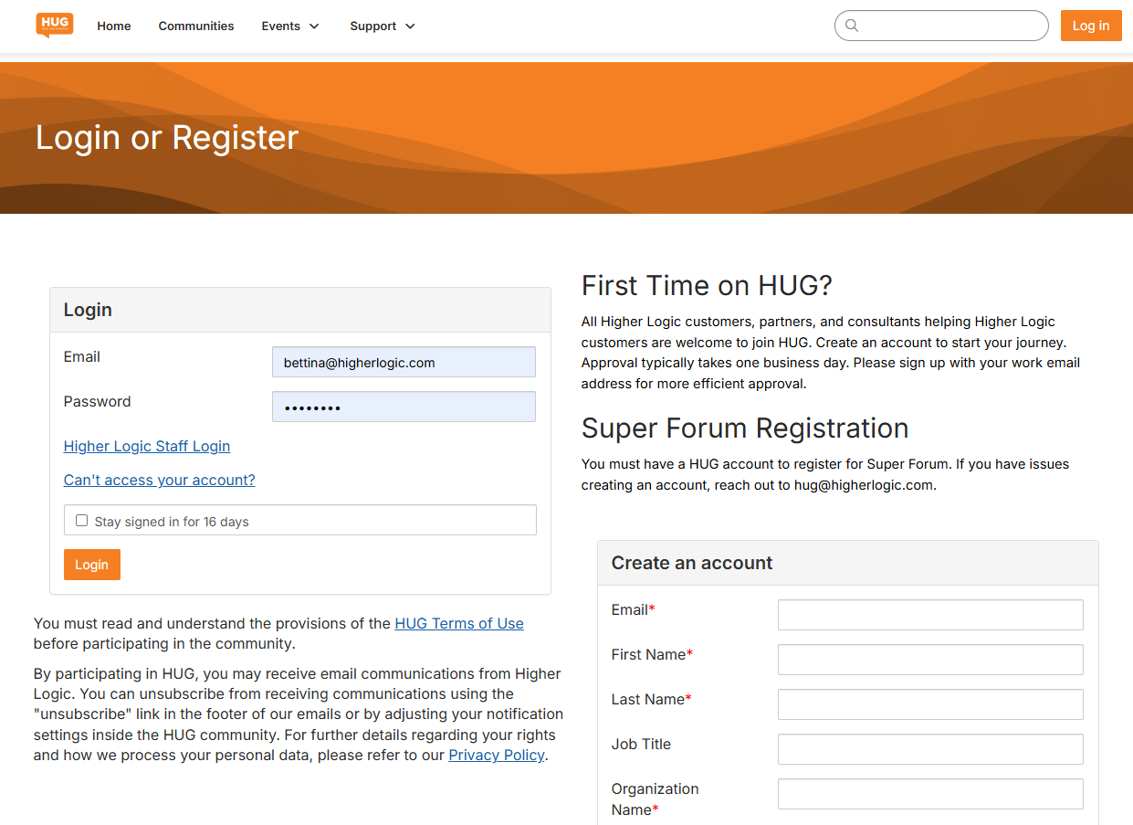Image resolution: width=1133 pixels, height=825 pixels.
Task: Click the Login panel header text
Action: pos(88,310)
